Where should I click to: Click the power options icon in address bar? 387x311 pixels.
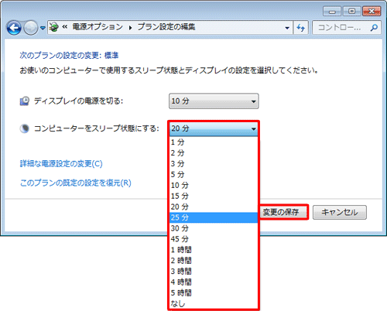coord(53,27)
